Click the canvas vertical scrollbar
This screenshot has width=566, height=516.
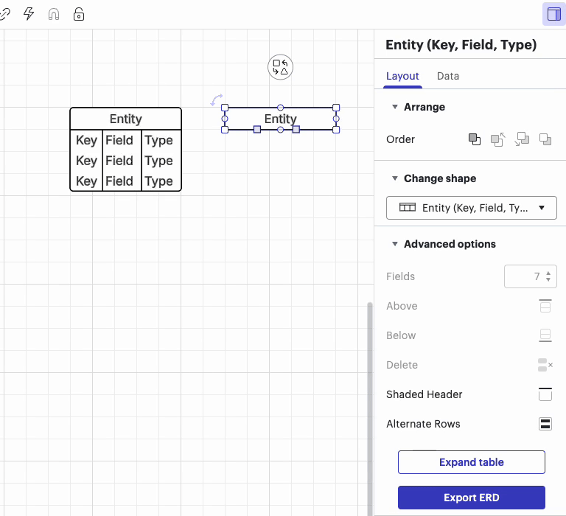(370, 408)
